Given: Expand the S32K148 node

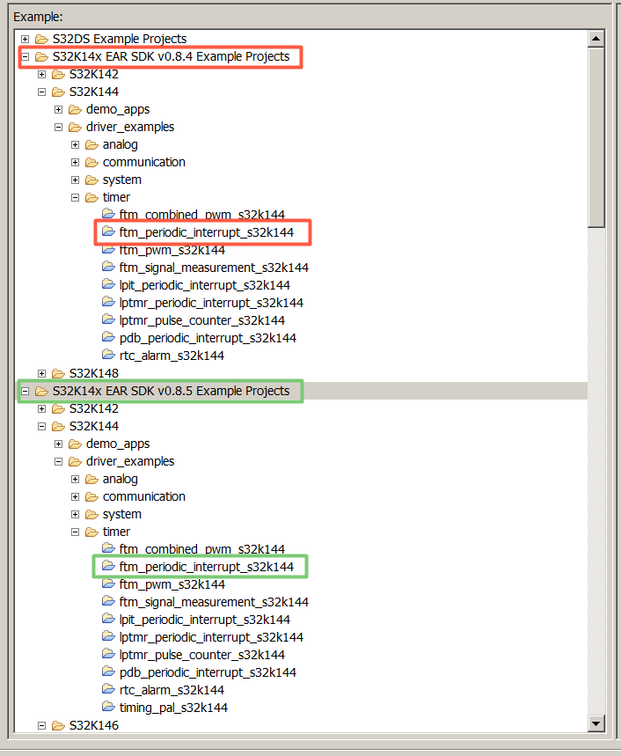Looking at the screenshot, I should [42, 374].
